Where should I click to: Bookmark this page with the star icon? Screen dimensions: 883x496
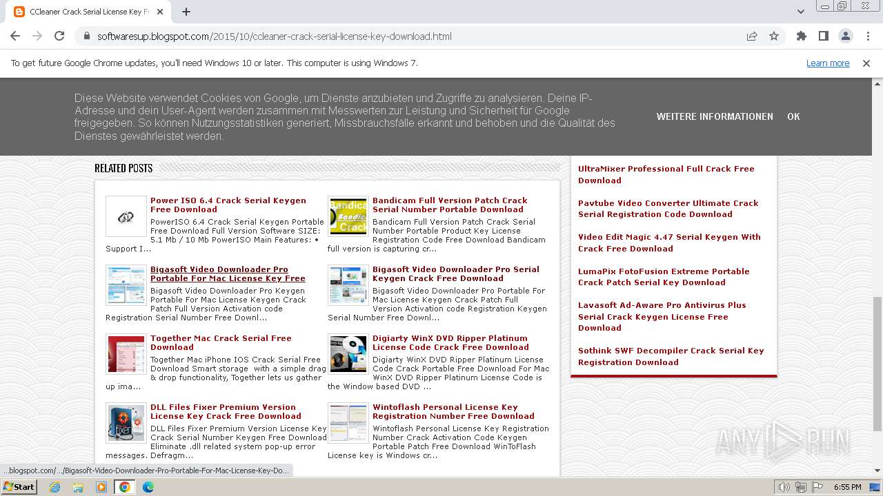(774, 37)
